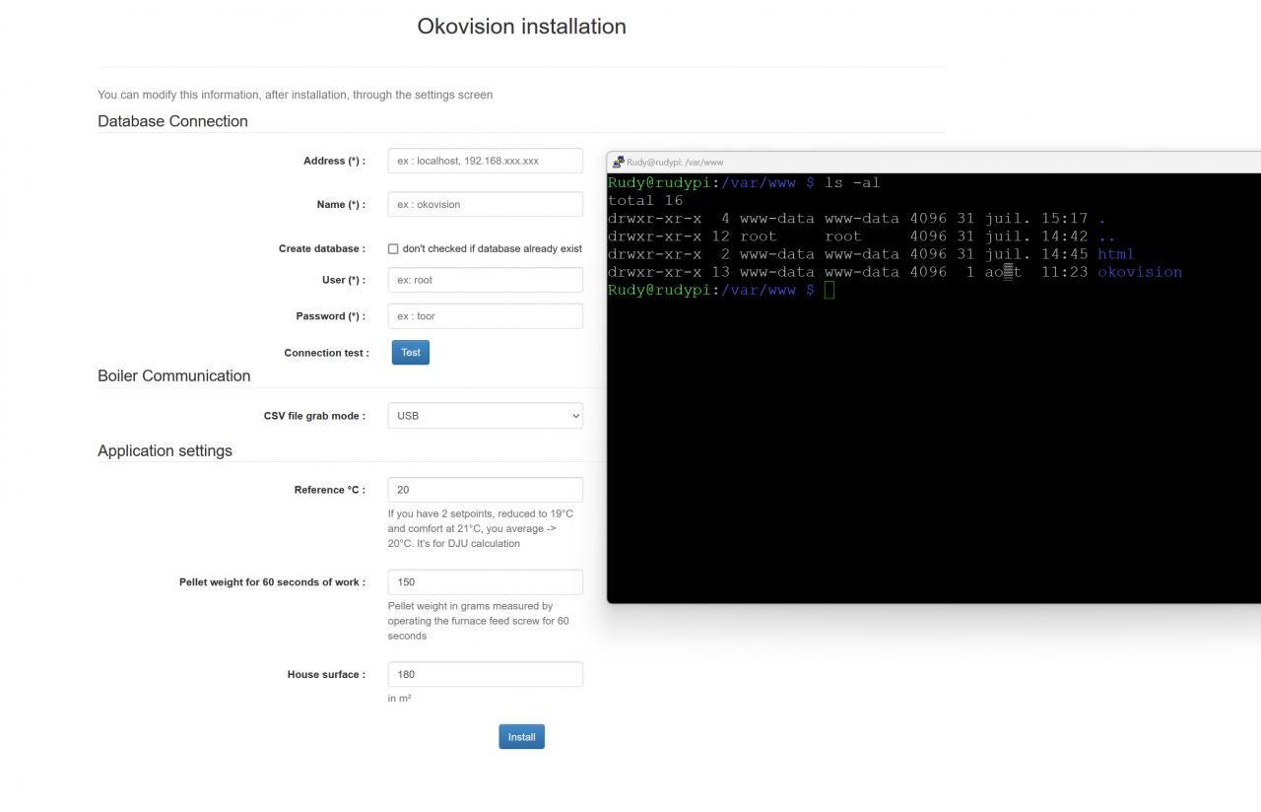This screenshot has height=812, width=1261.
Task: Click the 'in m²' help text
Action: [x=399, y=699]
